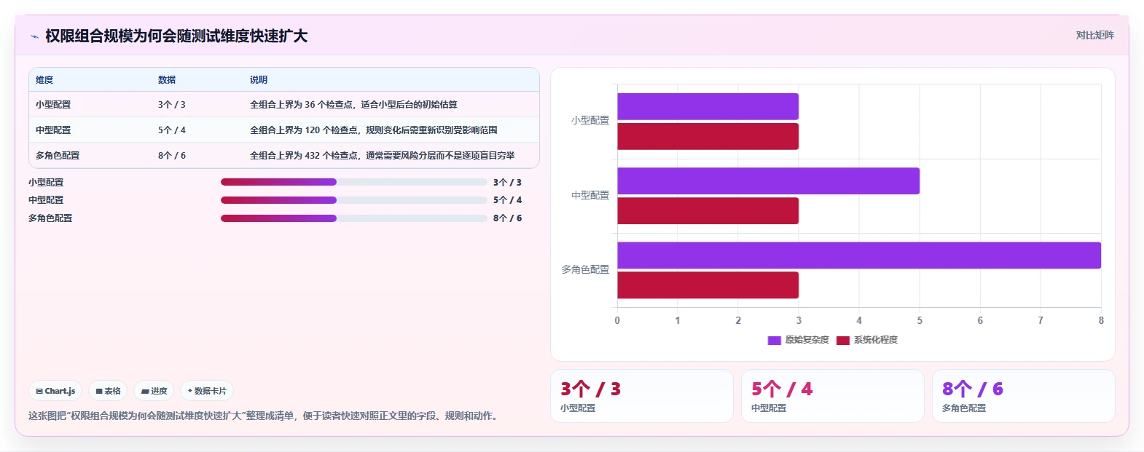
Task: Click the 表格 tag chip
Action: pyautogui.click(x=108, y=391)
